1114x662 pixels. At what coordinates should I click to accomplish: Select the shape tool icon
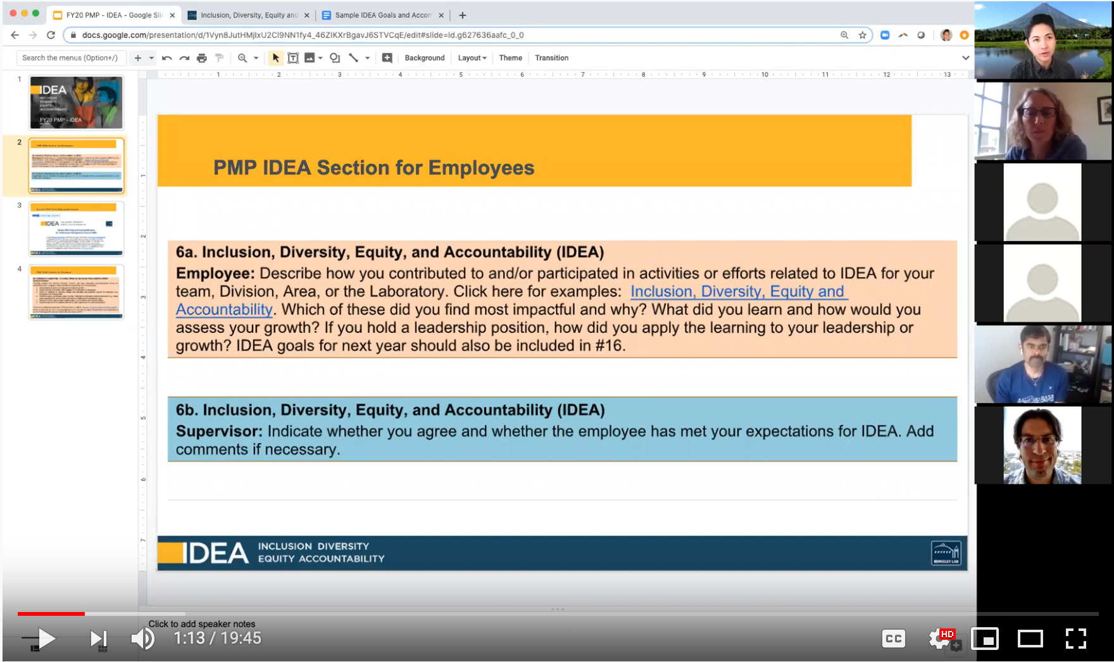tap(335, 58)
